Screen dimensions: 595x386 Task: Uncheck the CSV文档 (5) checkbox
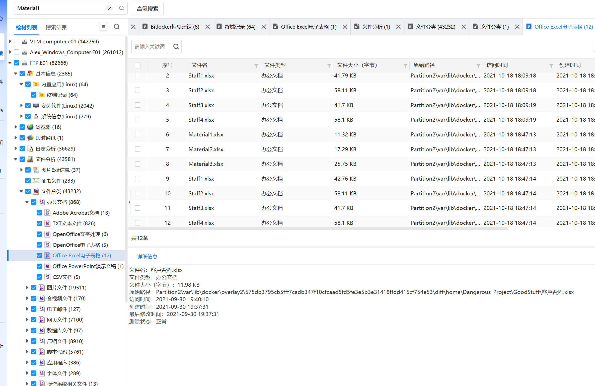tap(39, 277)
